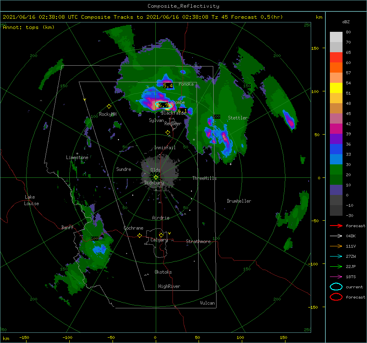Click the 'Annot: tops (km)' annotation text
This screenshot has width=367, height=343.
[x=29, y=27]
